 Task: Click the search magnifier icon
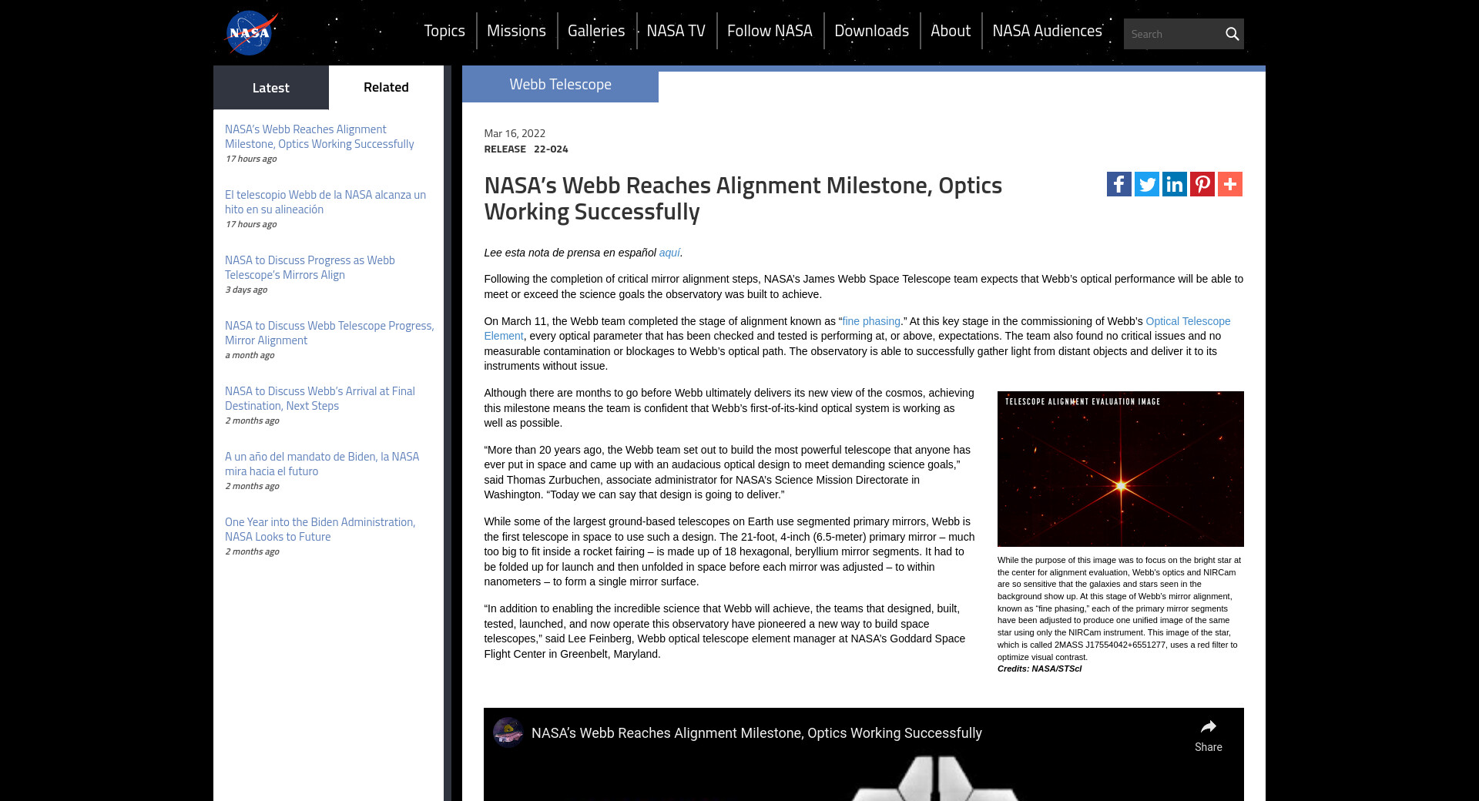pyautogui.click(x=1232, y=34)
